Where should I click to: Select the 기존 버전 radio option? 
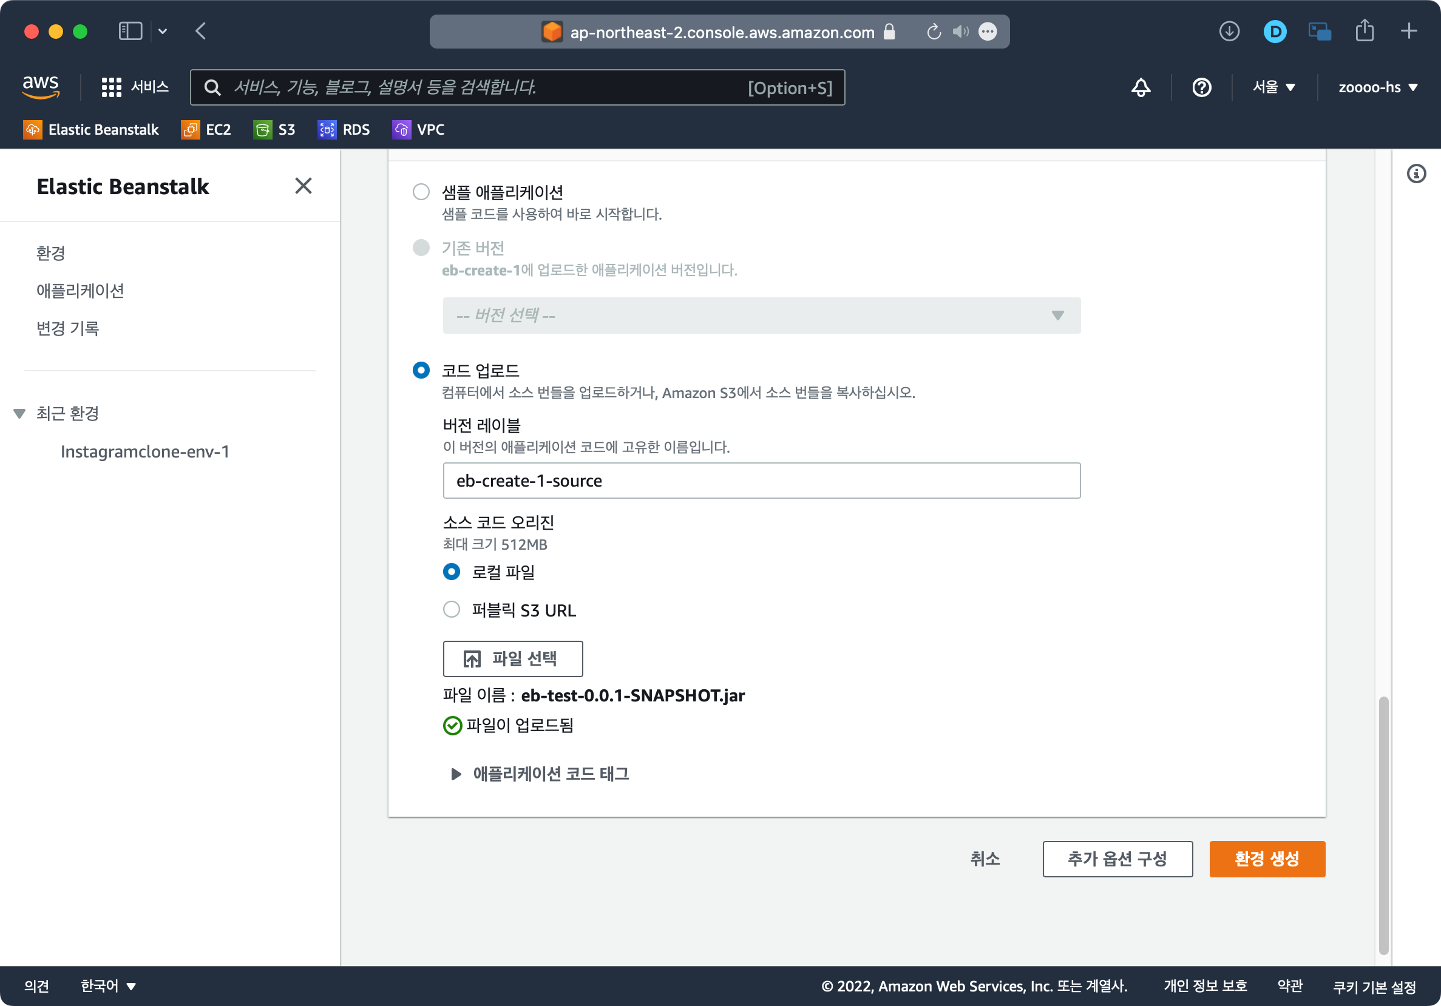pos(421,248)
